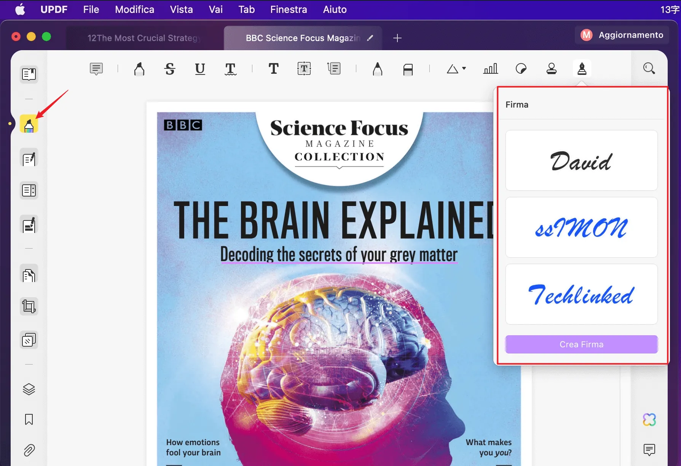Screen dimensions: 681x466
Task: Insert a sticky note comment
Action: tap(96, 69)
